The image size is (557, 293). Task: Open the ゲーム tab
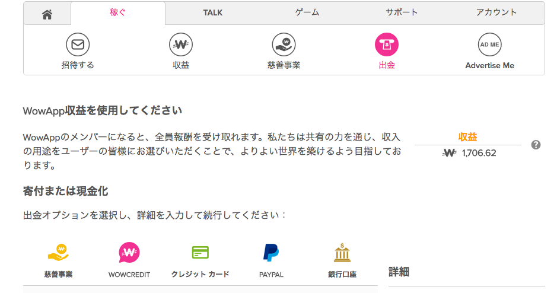pyautogui.click(x=307, y=12)
